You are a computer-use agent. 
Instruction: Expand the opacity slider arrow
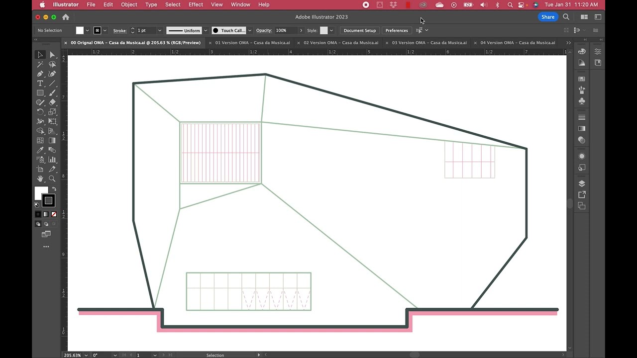pos(301,30)
